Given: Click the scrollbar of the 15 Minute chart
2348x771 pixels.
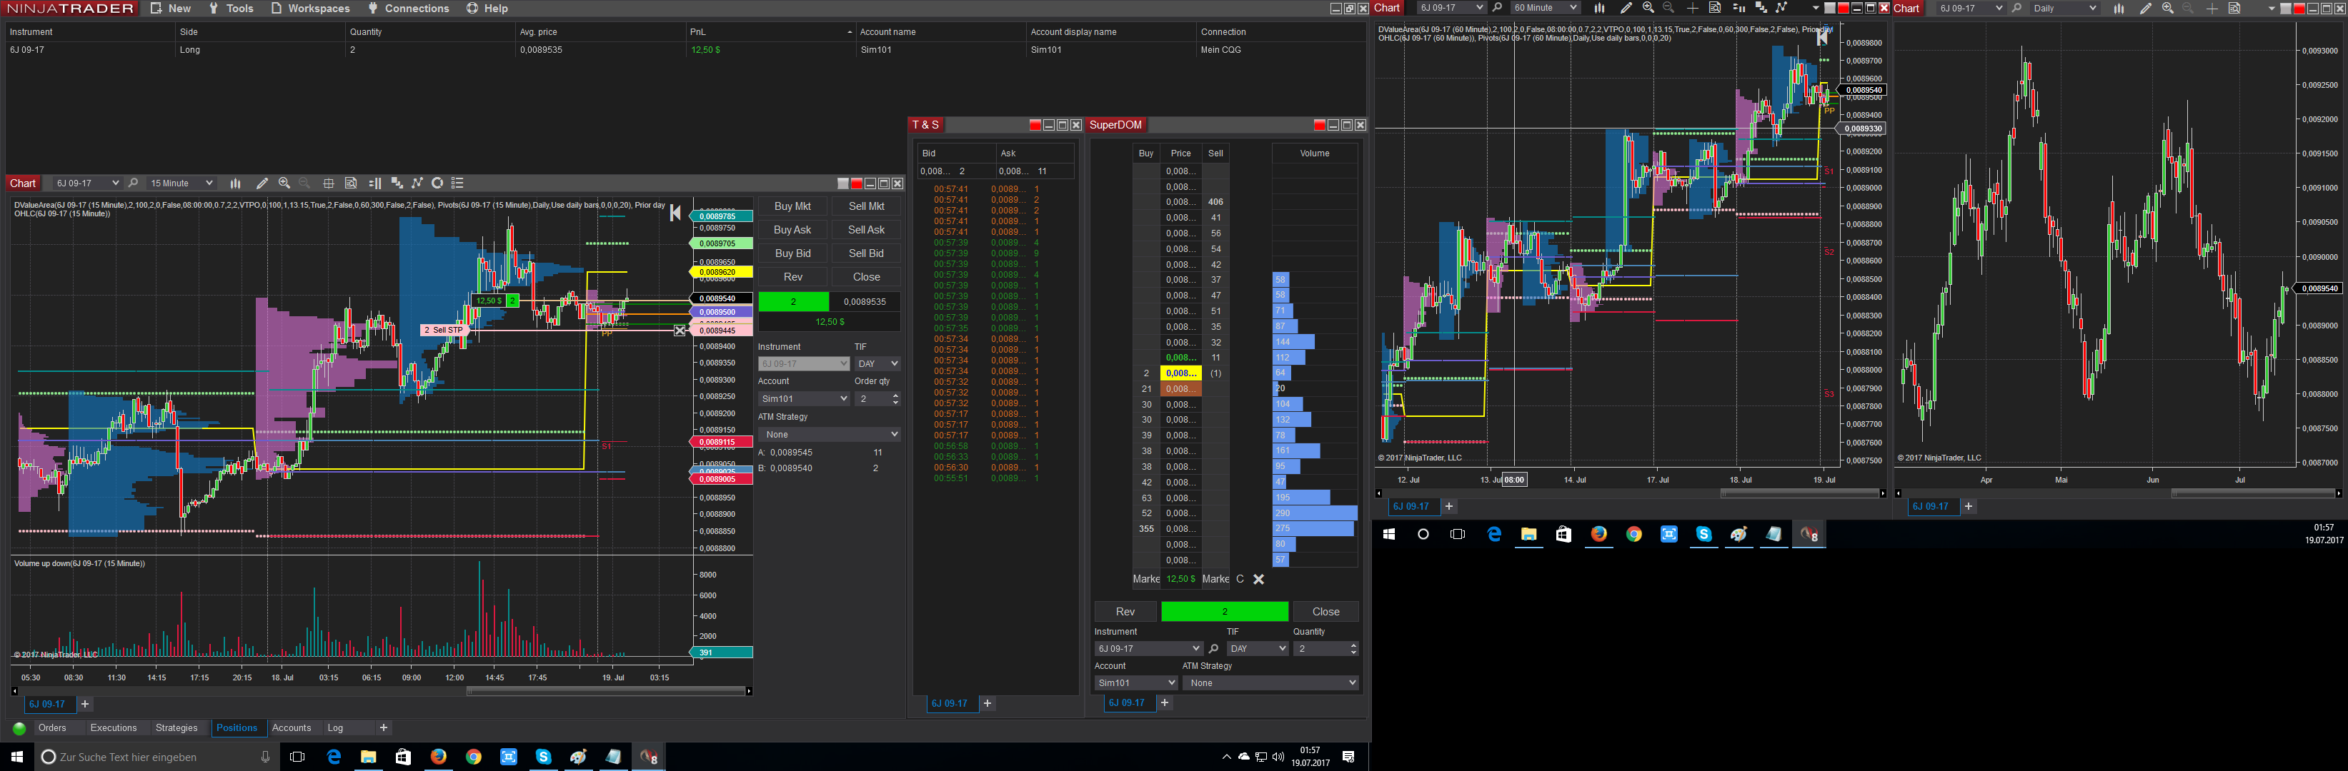Looking at the screenshot, I should 606,691.
